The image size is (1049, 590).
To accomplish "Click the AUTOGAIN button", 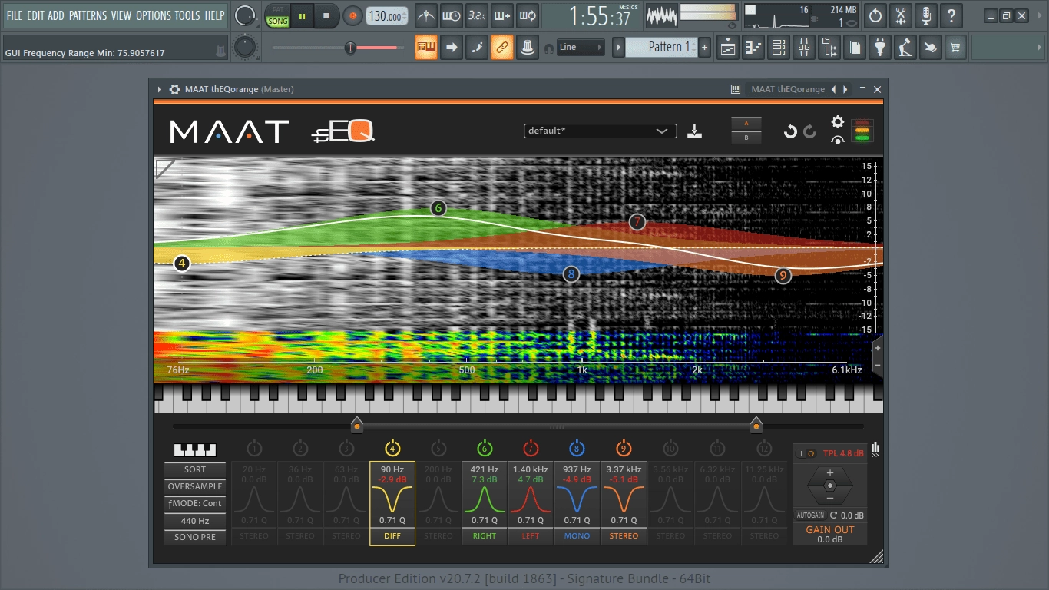I will (809, 515).
